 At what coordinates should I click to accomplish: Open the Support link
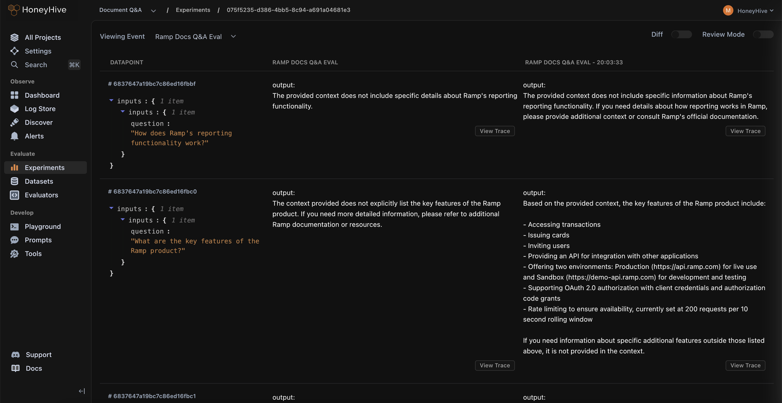coord(39,354)
